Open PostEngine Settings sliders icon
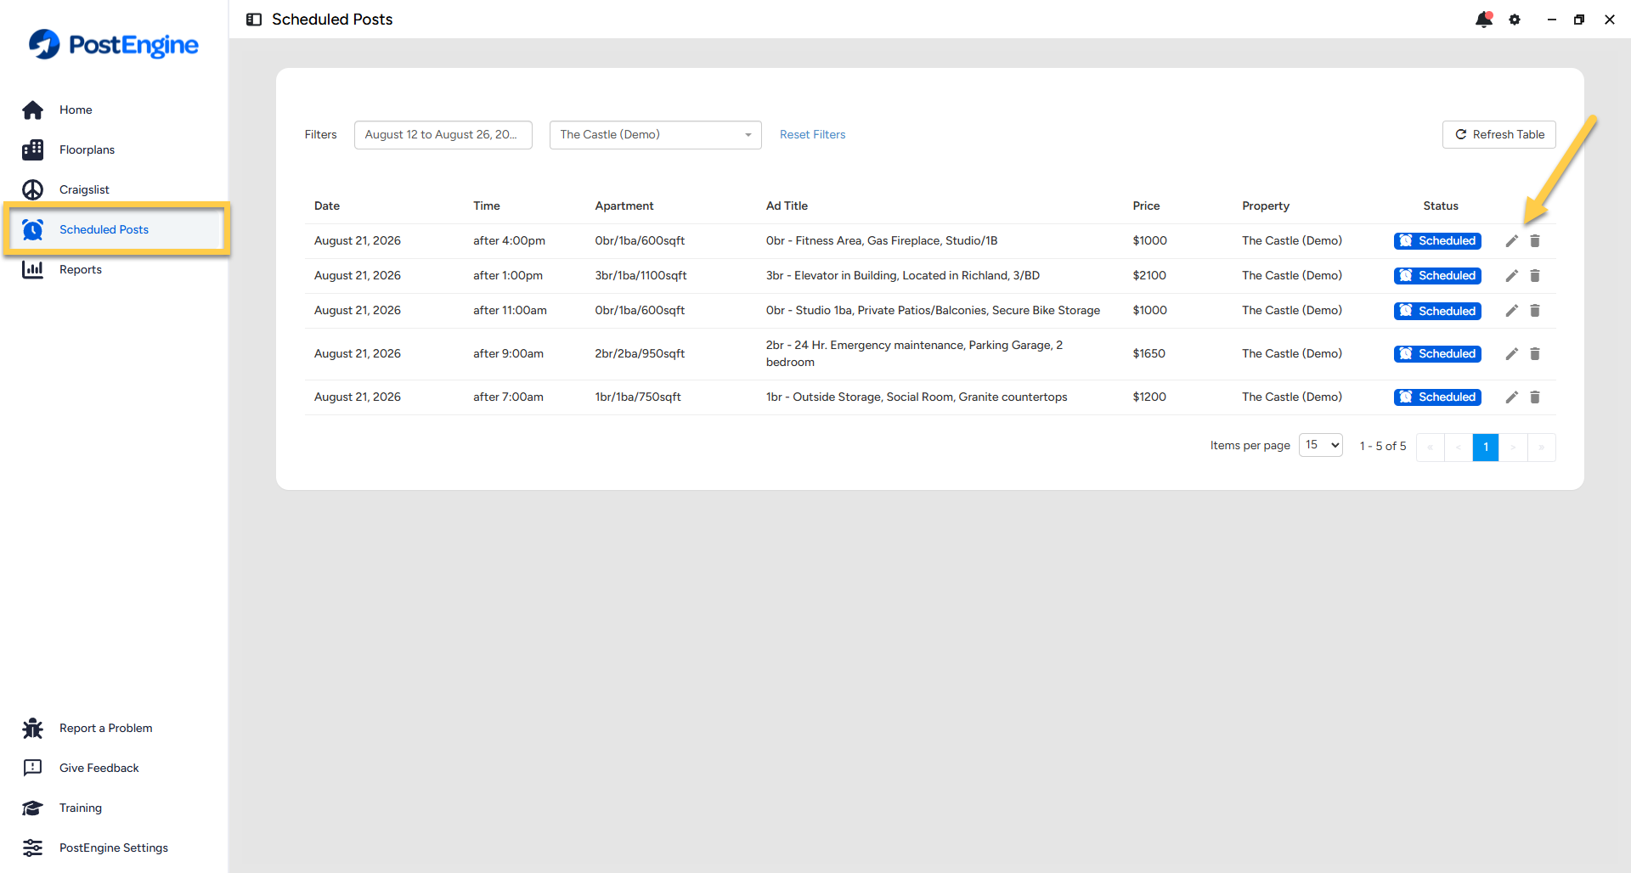Screen dimensions: 1631x873 click(x=32, y=848)
